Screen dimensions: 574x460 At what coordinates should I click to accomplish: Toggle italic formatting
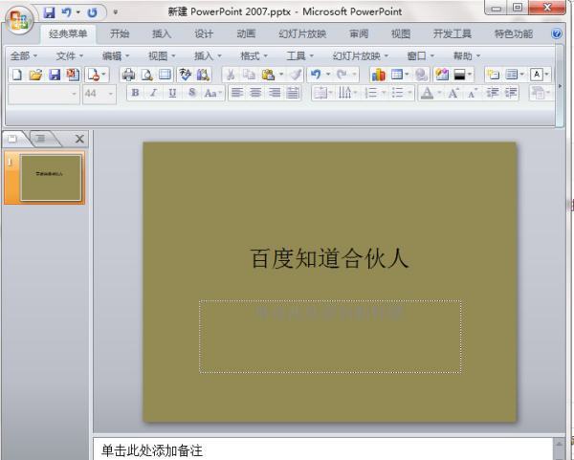tap(154, 93)
